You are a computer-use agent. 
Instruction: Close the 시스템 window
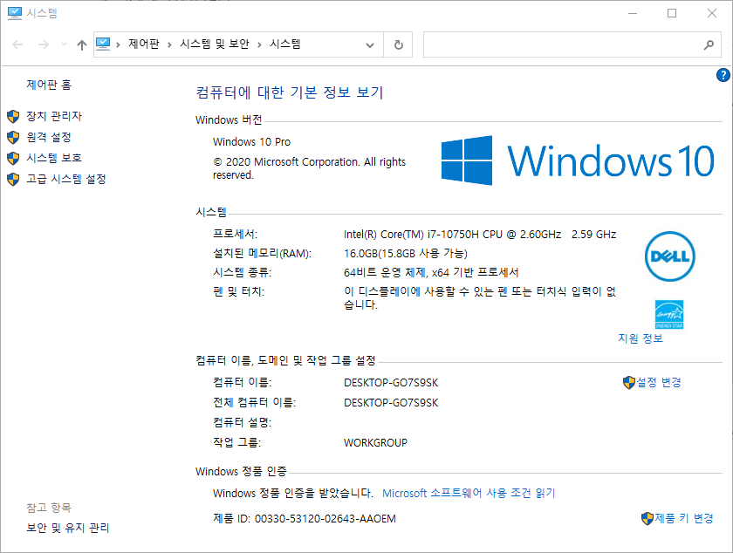tap(711, 13)
